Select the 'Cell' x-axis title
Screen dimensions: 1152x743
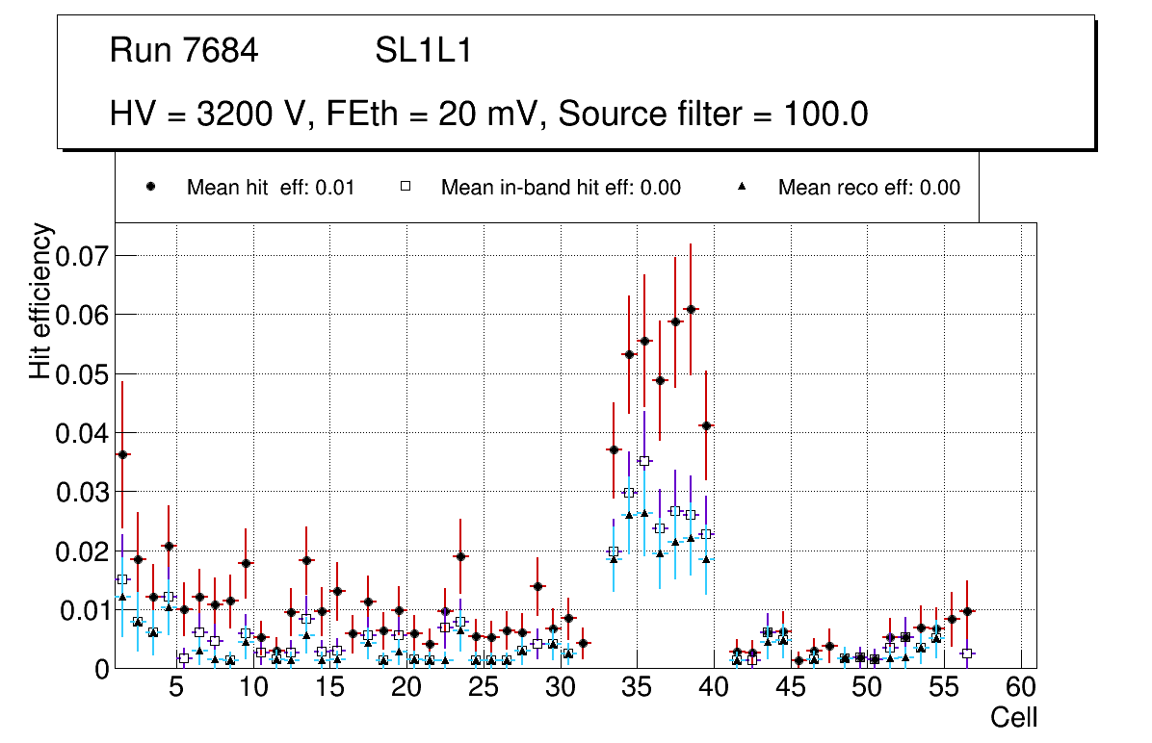[x=1014, y=717]
